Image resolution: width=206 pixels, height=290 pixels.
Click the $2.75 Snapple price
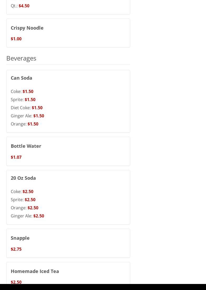[16, 249]
